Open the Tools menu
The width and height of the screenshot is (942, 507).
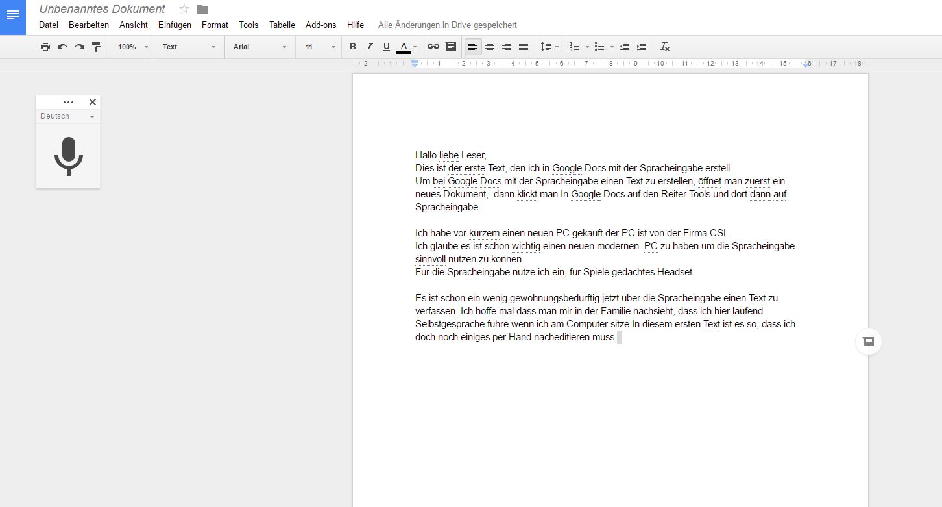tap(248, 25)
